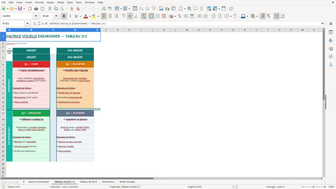Toggle Print Preview

[x=42, y=9]
